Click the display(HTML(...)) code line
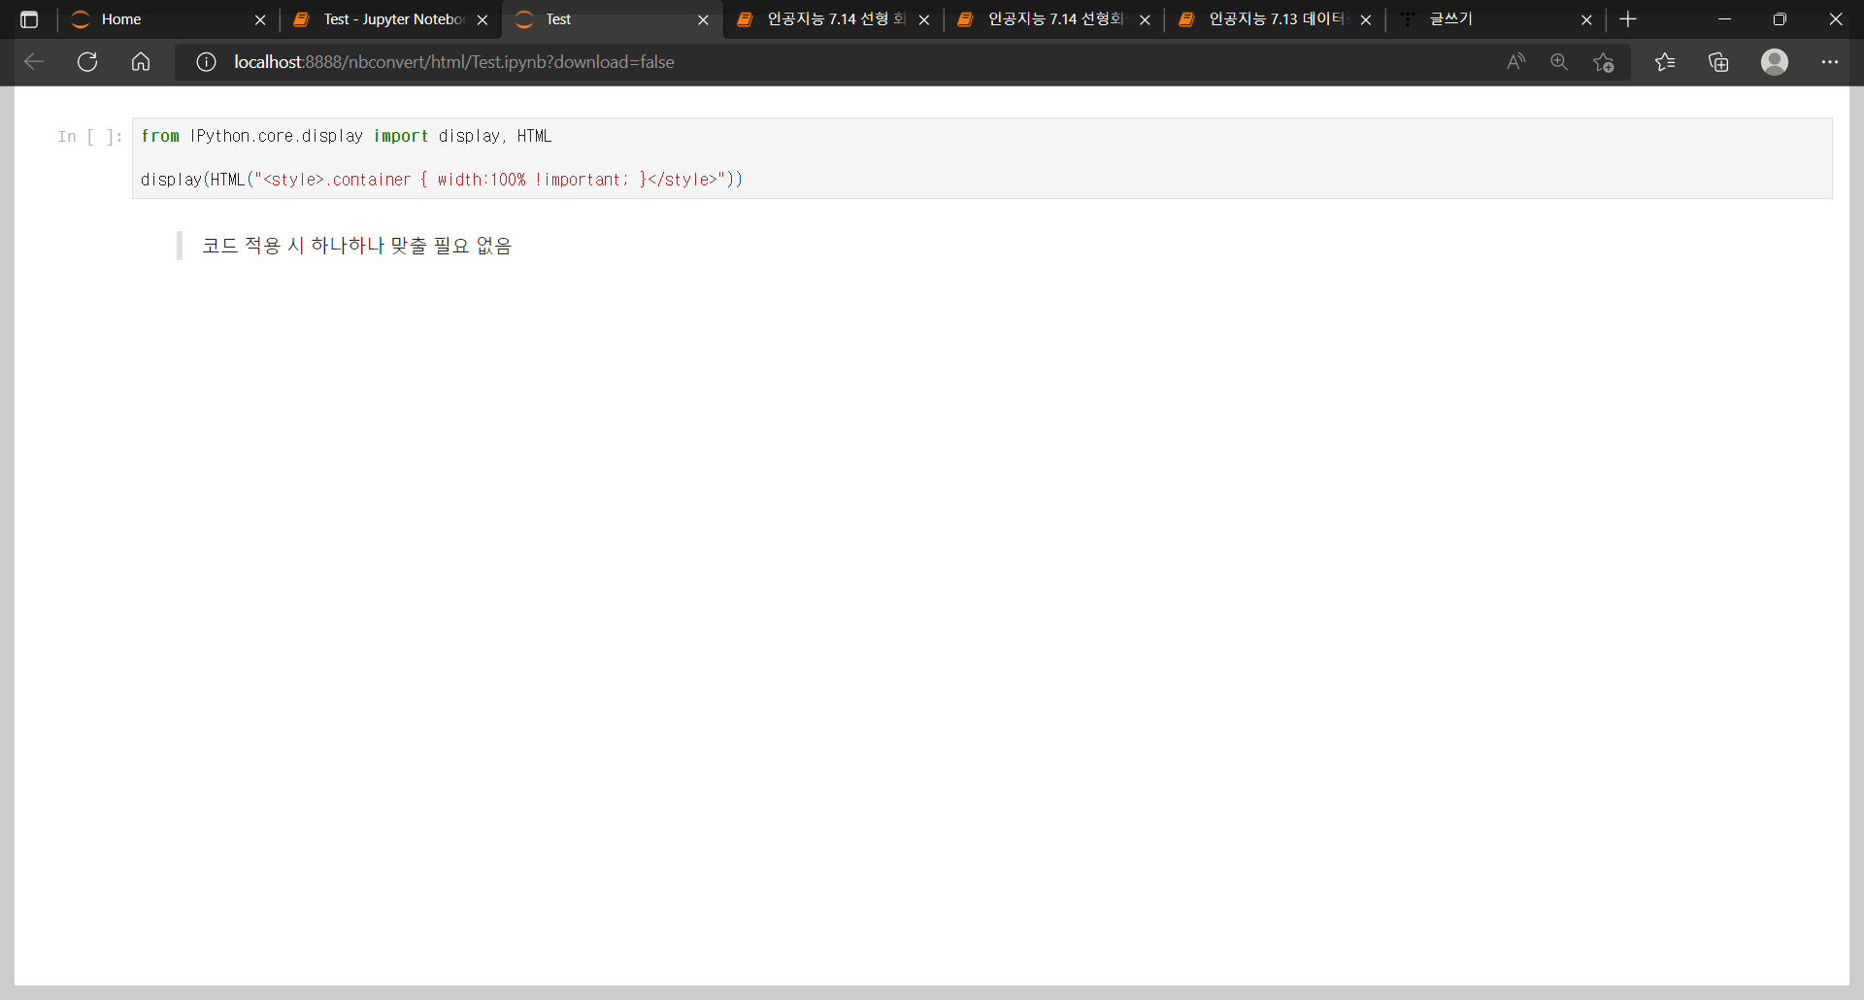This screenshot has width=1864, height=1000. pyautogui.click(x=442, y=180)
